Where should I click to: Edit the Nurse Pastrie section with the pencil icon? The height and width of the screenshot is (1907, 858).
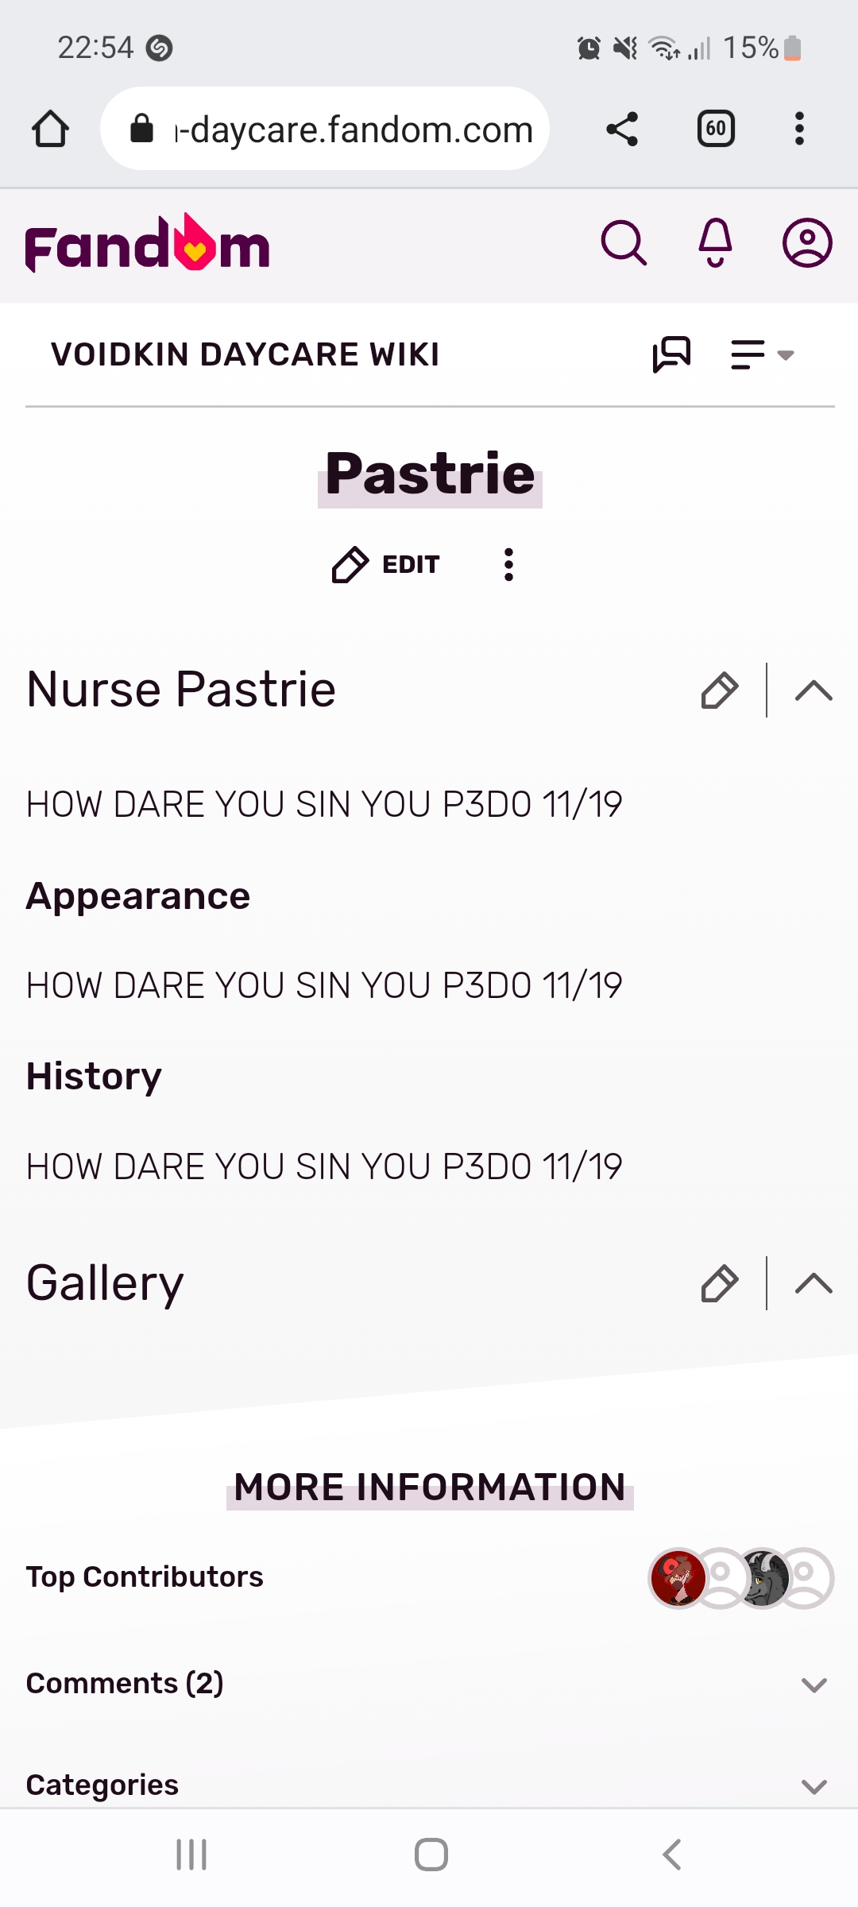coord(720,690)
